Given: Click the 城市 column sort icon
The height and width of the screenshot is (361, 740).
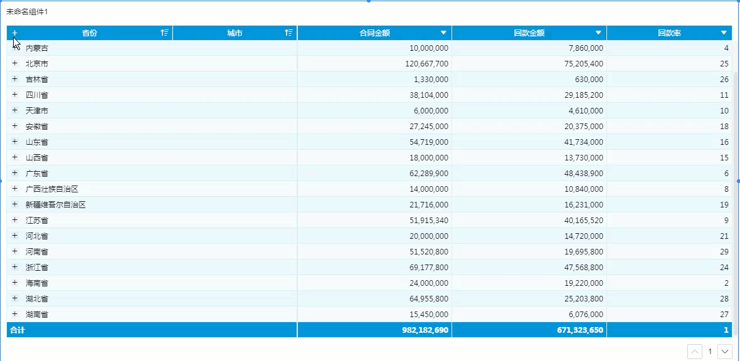Looking at the screenshot, I should [x=289, y=33].
